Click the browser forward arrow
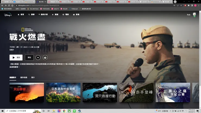The width and height of the screenshot is (201, 113). click(5, 5)
